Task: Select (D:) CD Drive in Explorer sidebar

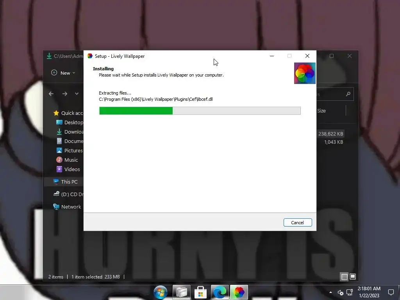Action: pos(68,194)
